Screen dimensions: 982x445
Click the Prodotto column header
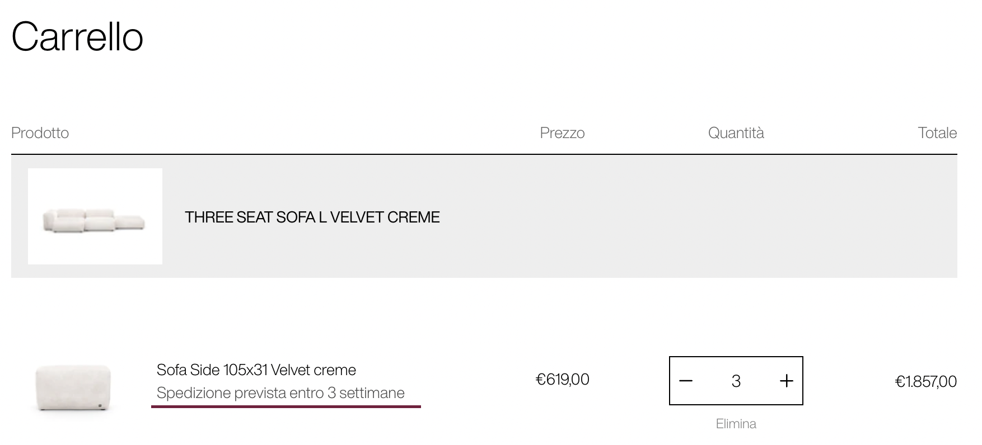click(40, 132)
